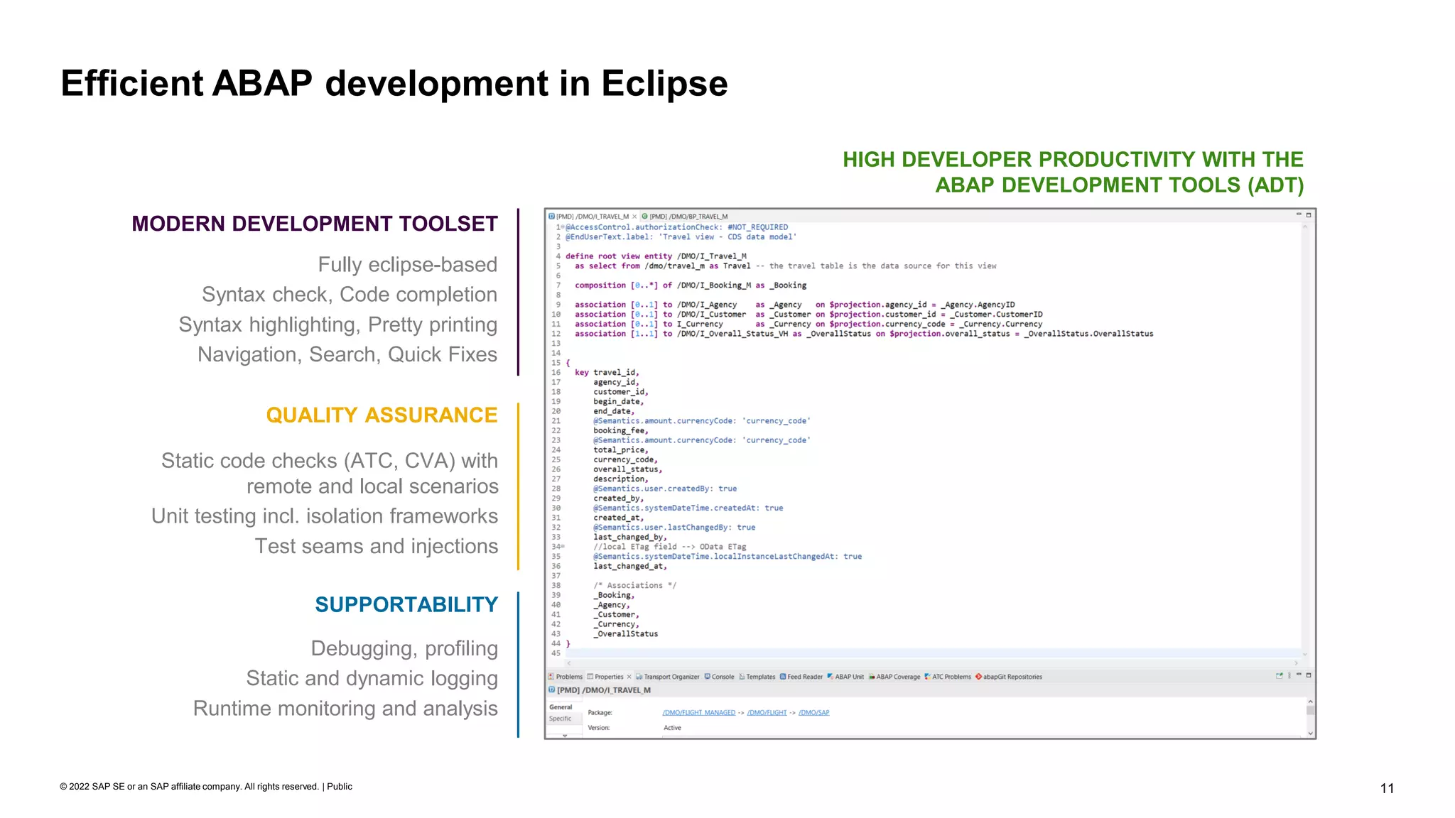Screen dimensions: 1455x818
Task: Collapse the annotation fold at line 1
Action: [563, 227]
